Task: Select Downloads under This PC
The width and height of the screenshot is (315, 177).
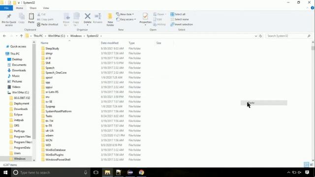Action: 19,70
